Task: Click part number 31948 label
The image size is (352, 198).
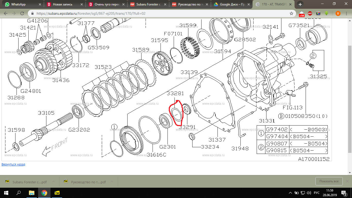Action: 240,148
